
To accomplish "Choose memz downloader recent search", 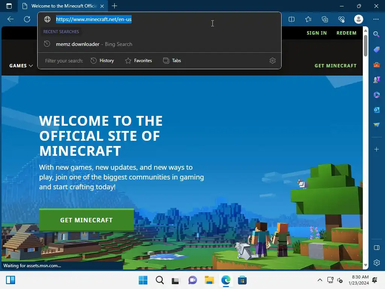I will [159, 44].
